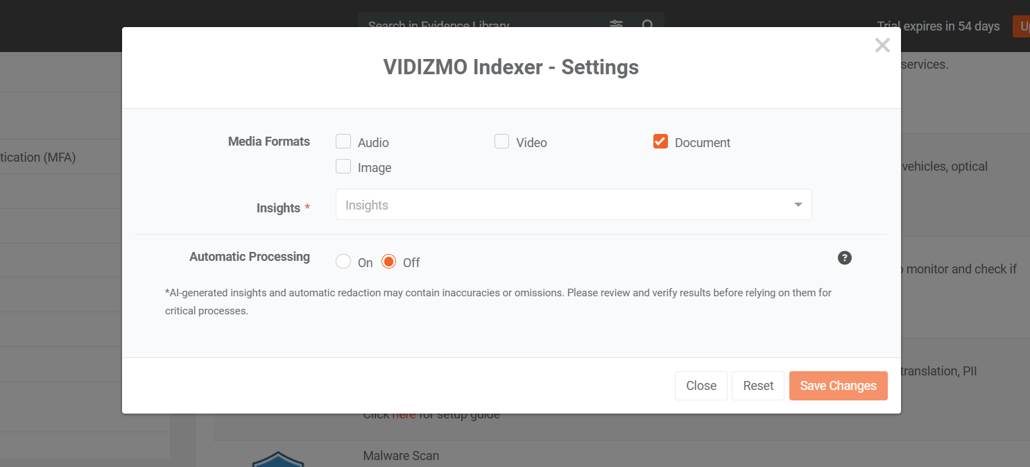Open the Insights dropdown field
Screen dimensions: 1030x467
562,205
